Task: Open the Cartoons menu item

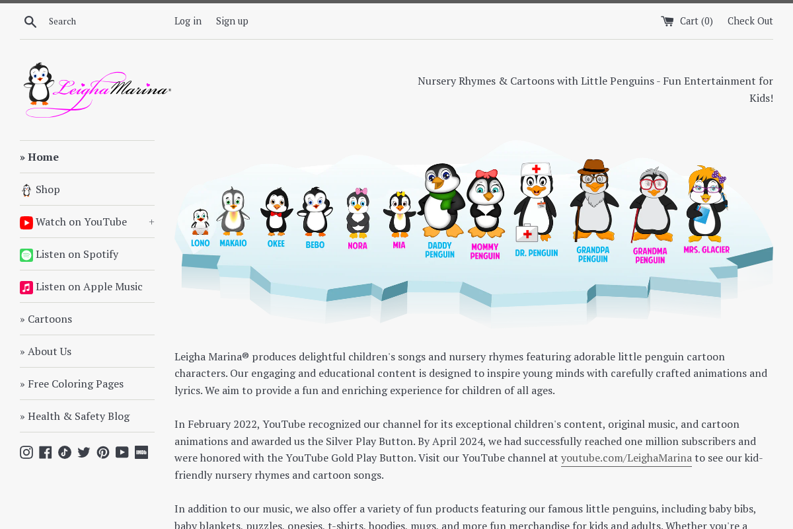Action: (46, 319)
